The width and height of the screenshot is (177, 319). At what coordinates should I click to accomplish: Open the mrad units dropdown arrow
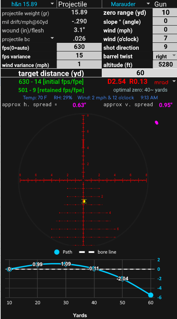click(174, 81)
